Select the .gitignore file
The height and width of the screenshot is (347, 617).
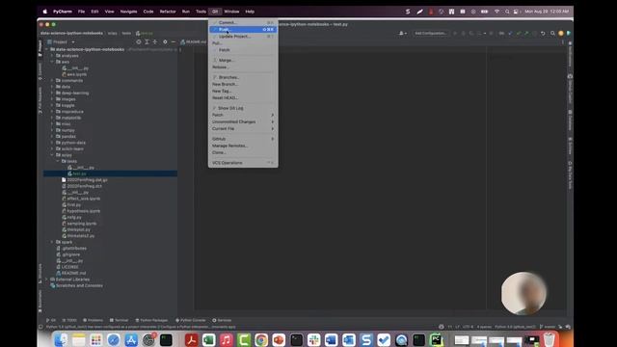tap(68, 254)
